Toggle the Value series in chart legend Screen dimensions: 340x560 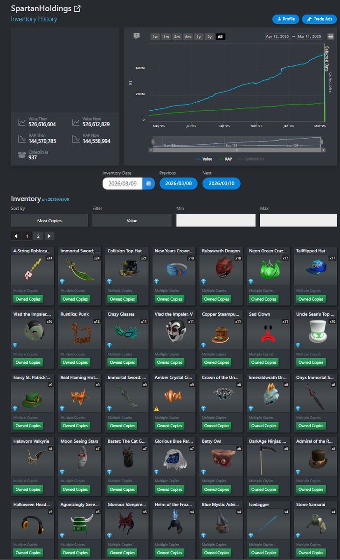click(204, 159)
